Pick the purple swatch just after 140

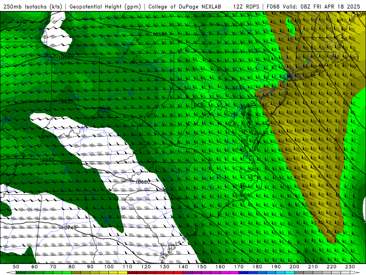point(188,273)
